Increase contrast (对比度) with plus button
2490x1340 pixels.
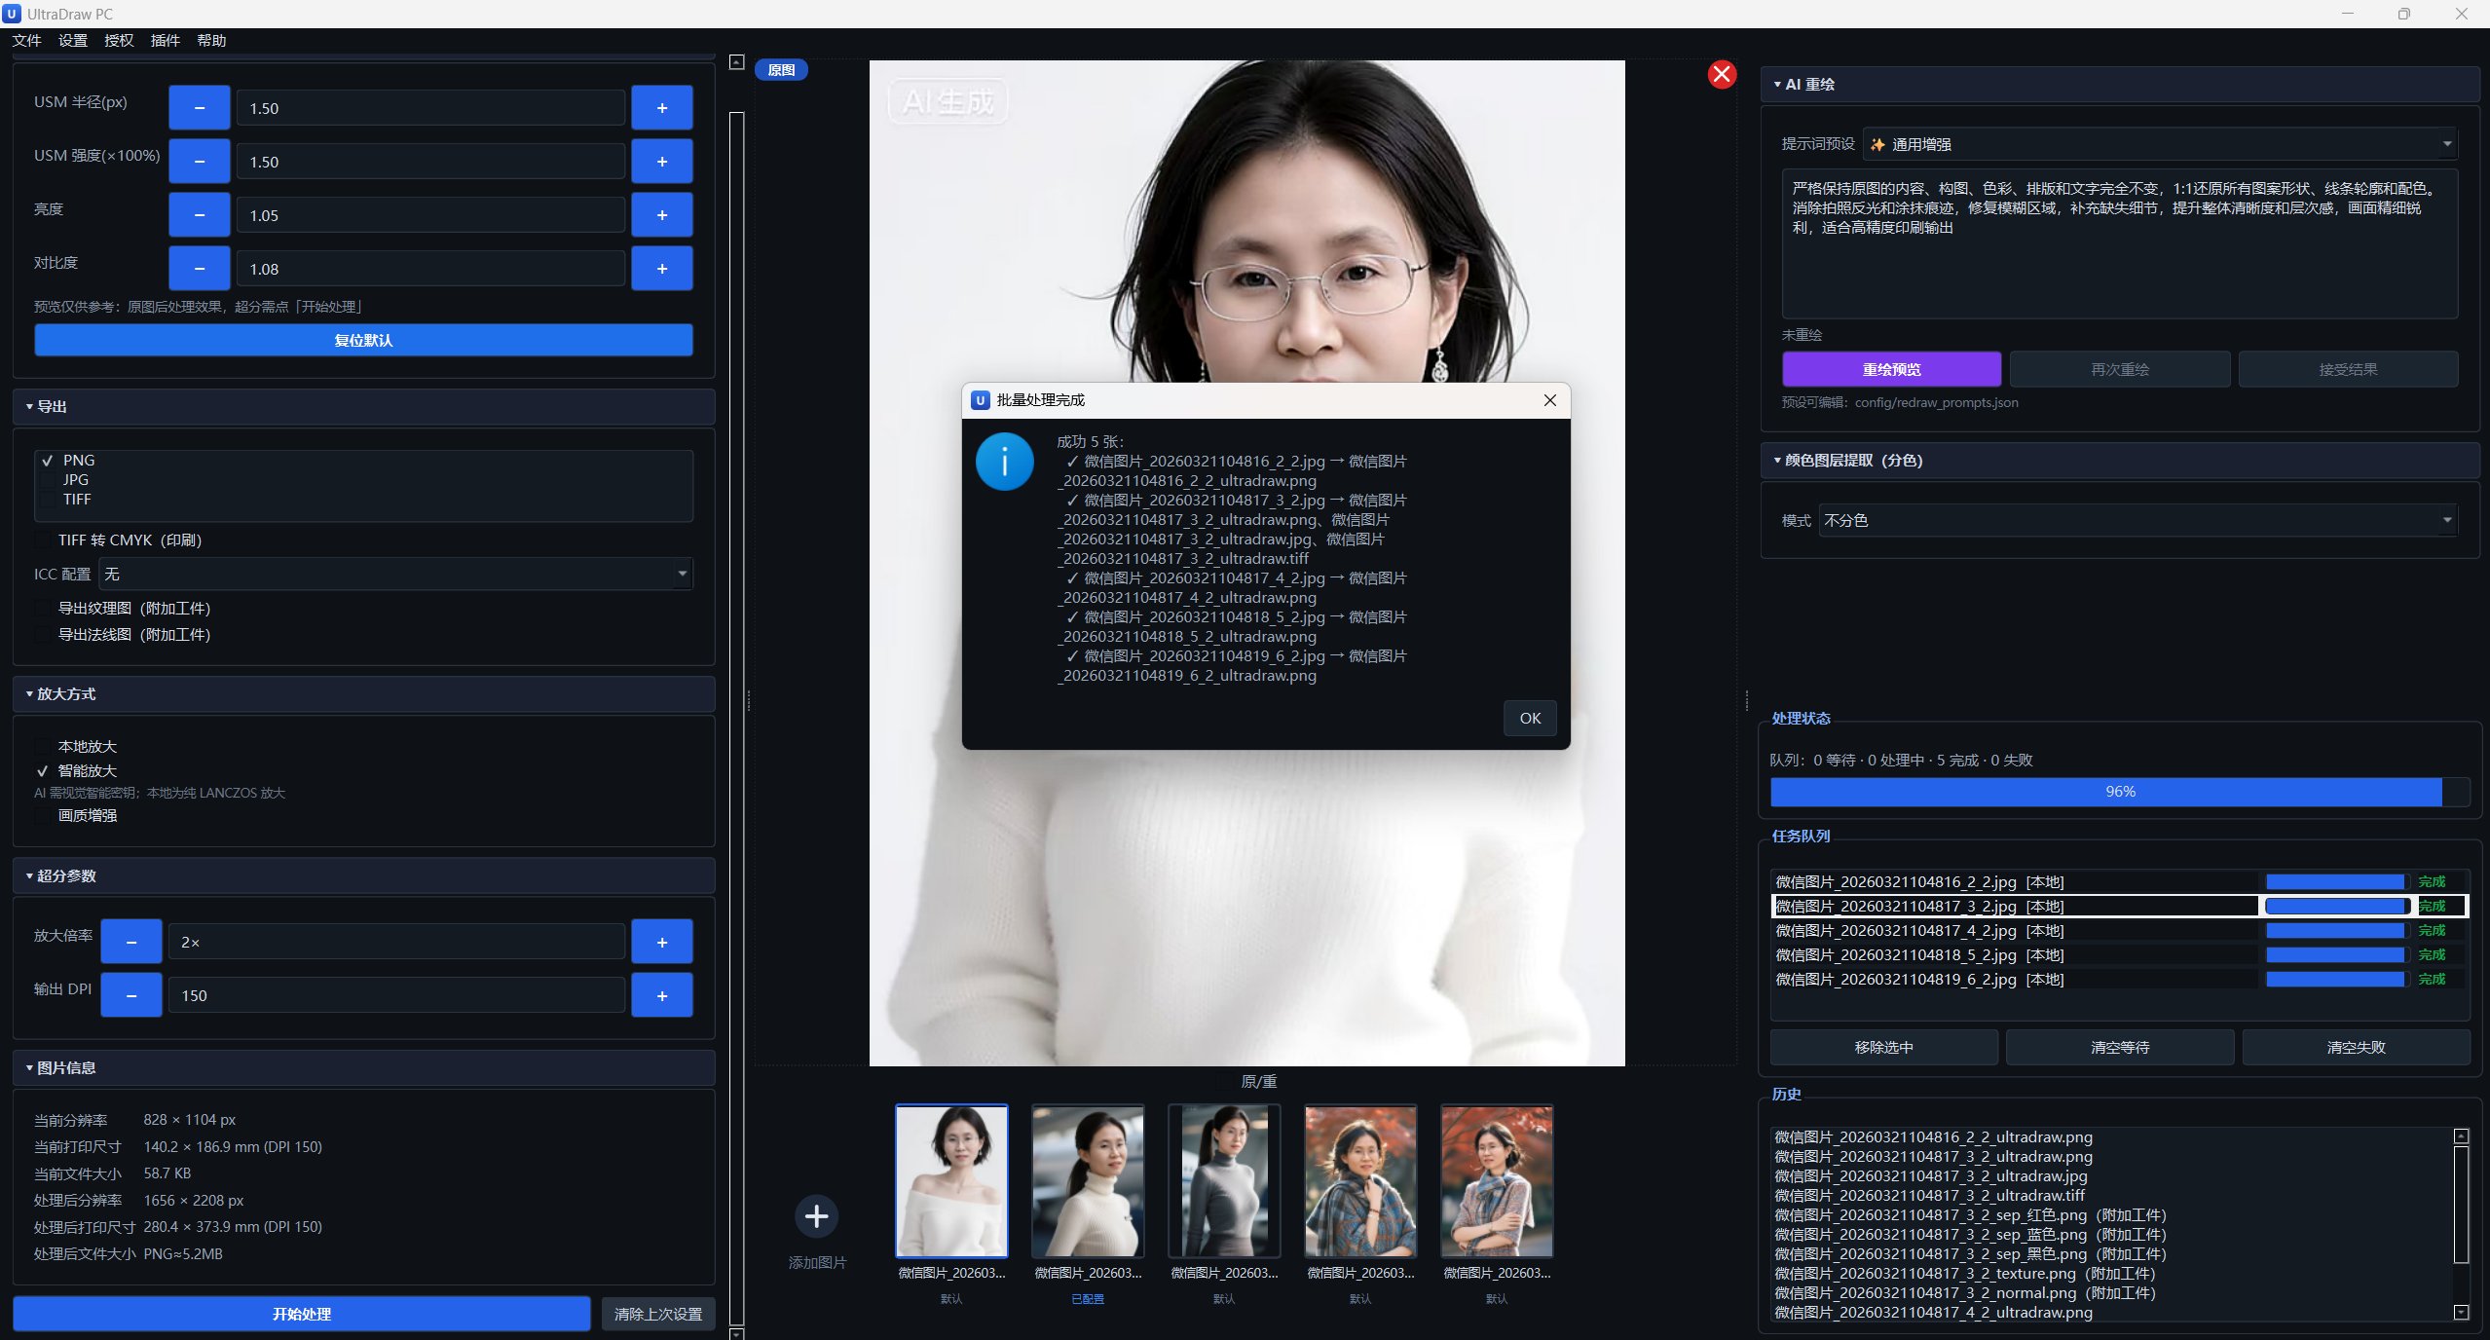click(662, 269)
